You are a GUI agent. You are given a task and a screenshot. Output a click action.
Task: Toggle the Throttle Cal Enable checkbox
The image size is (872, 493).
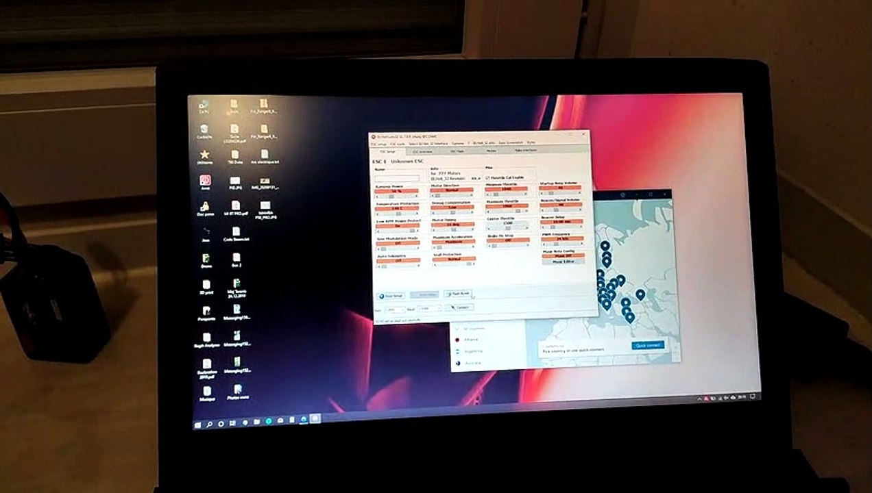click(505, 177)
